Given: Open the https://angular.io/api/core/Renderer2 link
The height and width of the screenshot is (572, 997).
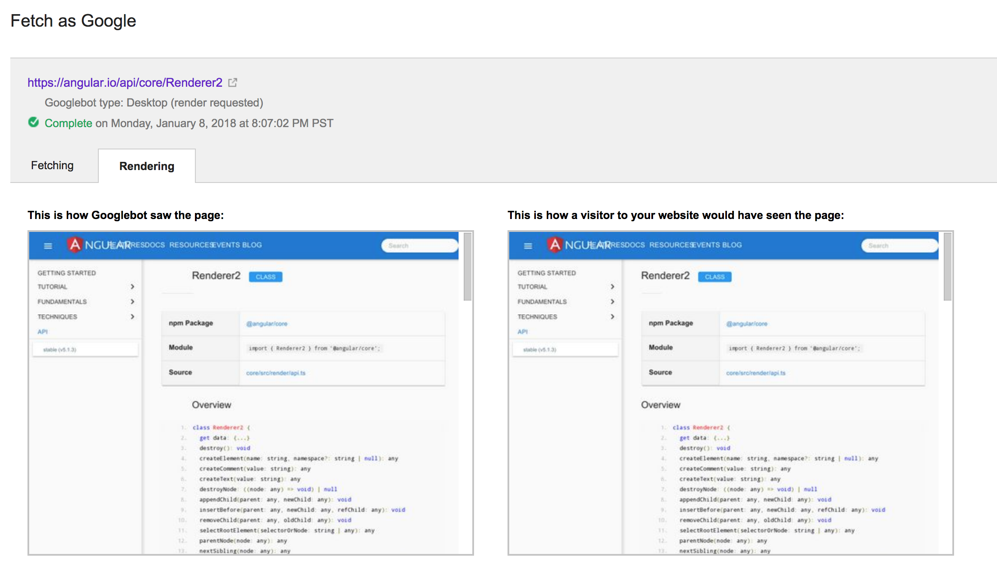Looking at the screenshot, I should (125, 82).
